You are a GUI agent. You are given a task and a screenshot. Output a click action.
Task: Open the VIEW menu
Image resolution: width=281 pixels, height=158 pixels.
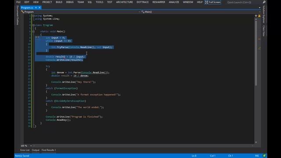[36, 2]
